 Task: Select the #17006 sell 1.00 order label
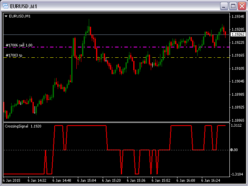point(19,45)
